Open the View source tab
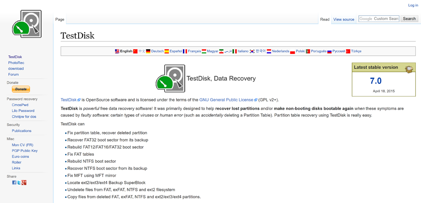The height and width of the screenshot is (203, 421). click(x=344, y=19)
